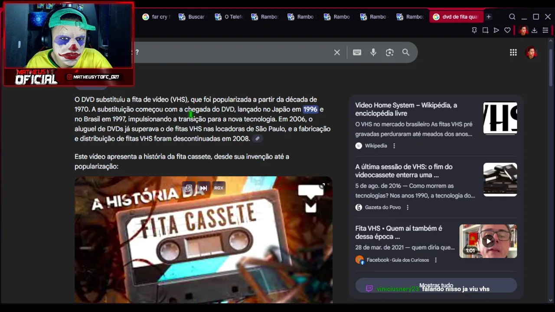Open the Google account avatar on the page

531,52
